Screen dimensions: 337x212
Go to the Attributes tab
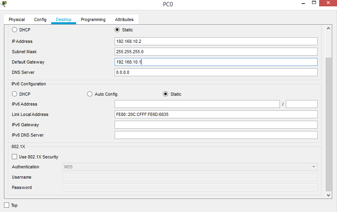pos(124,19)
